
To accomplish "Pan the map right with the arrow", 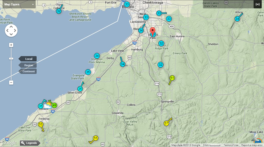I will point(15,30).
